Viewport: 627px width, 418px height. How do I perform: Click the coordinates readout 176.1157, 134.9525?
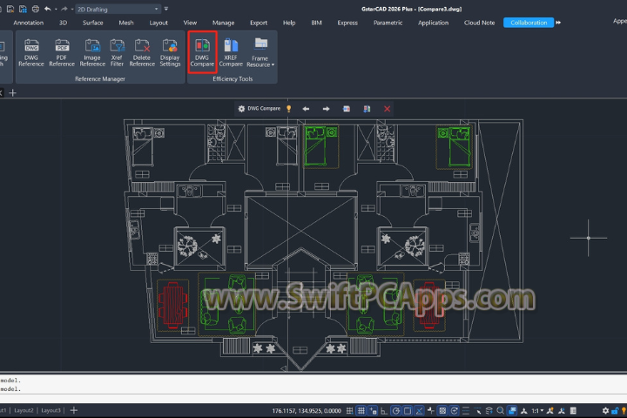click(307, 411)
